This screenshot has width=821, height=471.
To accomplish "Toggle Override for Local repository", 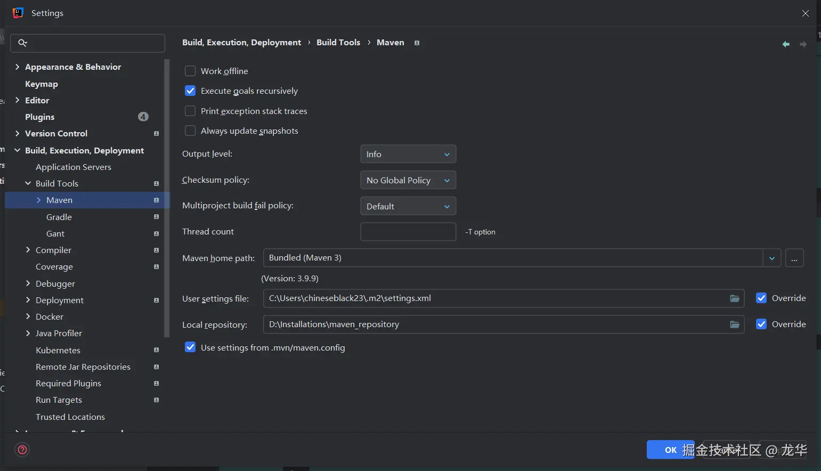I will [761, 324].
